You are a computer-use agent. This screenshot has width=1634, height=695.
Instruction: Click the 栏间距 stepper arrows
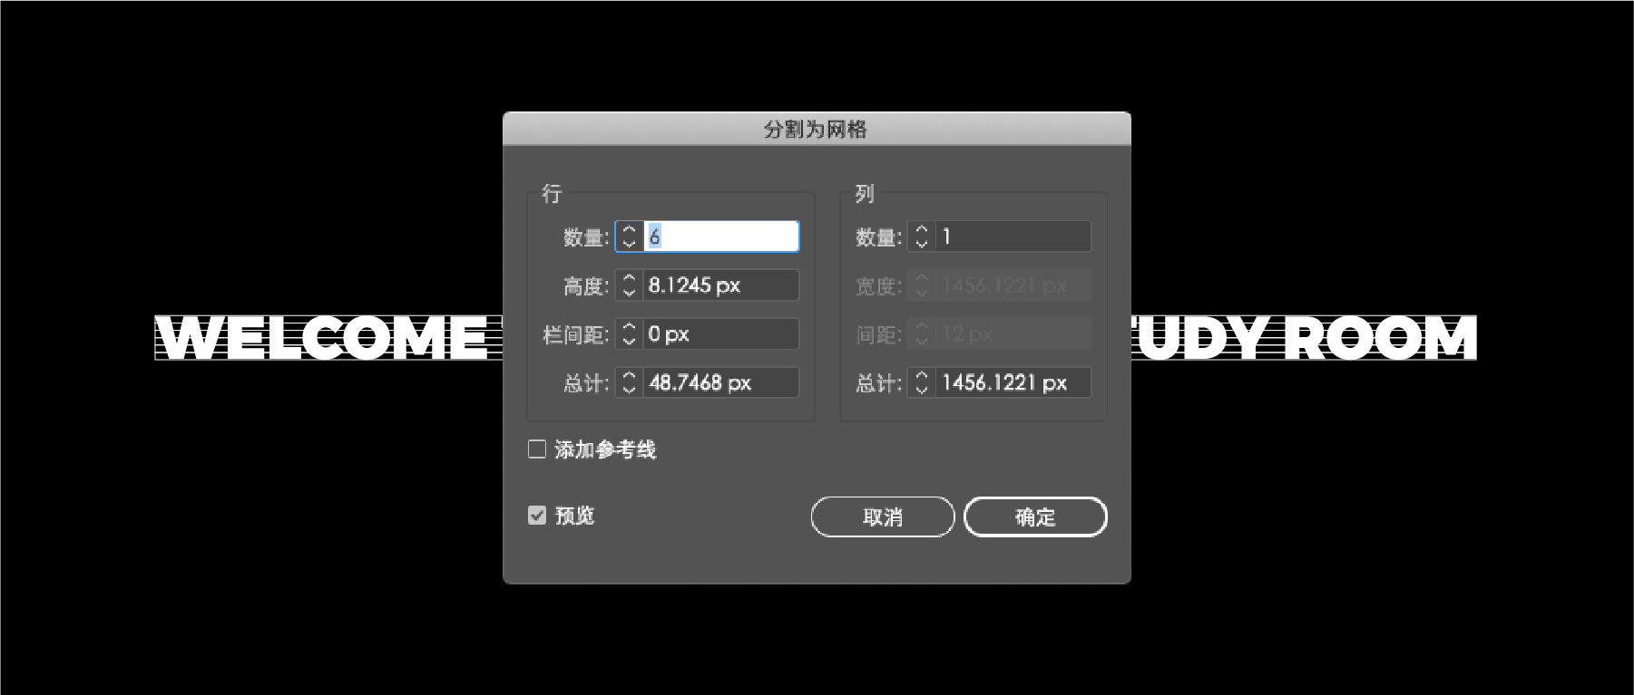click(629, 333)
